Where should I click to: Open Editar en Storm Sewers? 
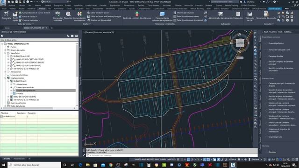click(98, 13)
